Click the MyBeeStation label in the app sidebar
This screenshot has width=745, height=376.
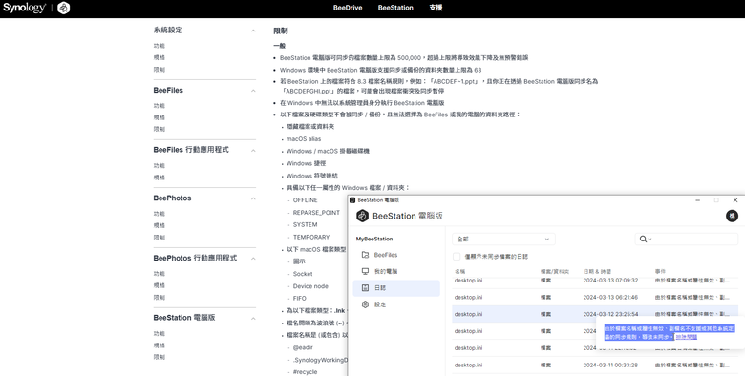(x=374, y=239)
